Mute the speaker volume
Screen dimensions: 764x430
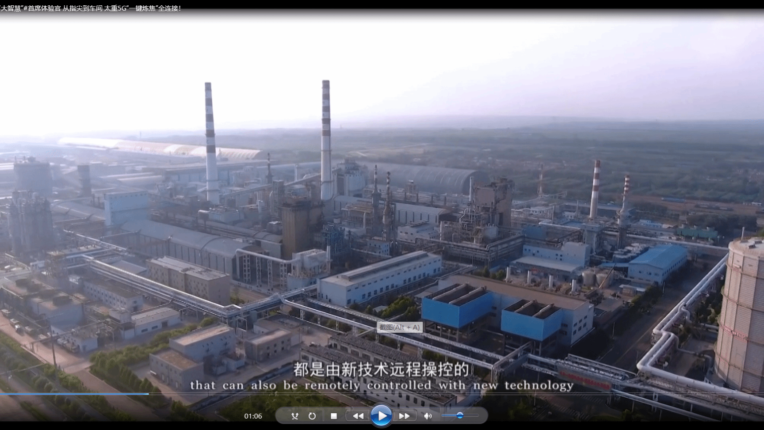(x=428, y=416)
